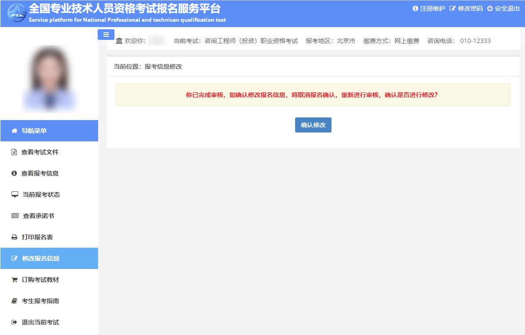525x335 pixels.
Task: Click the monitor icon for 当前报考状态
Action: coord(15,195)
